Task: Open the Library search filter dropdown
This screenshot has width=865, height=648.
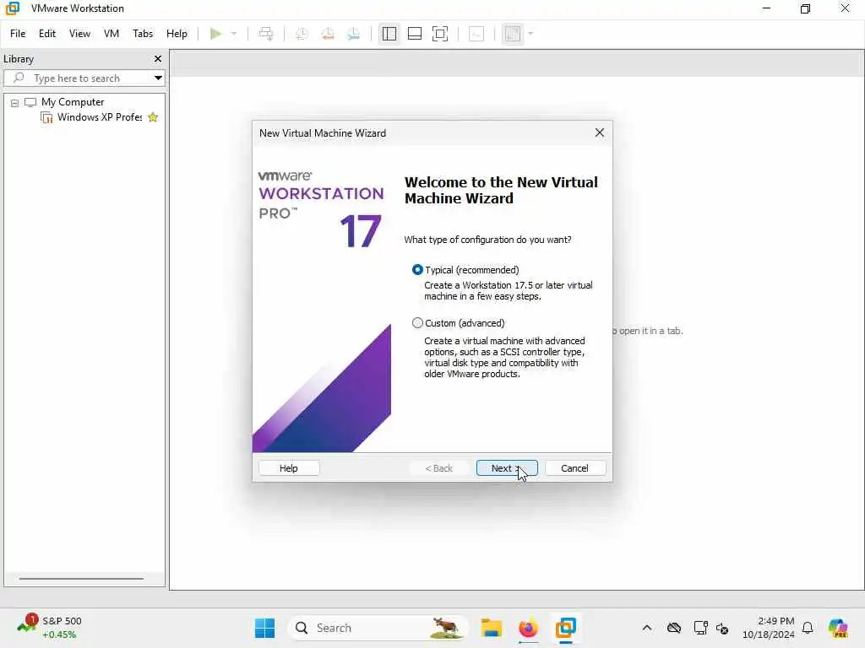Action: 158,78
